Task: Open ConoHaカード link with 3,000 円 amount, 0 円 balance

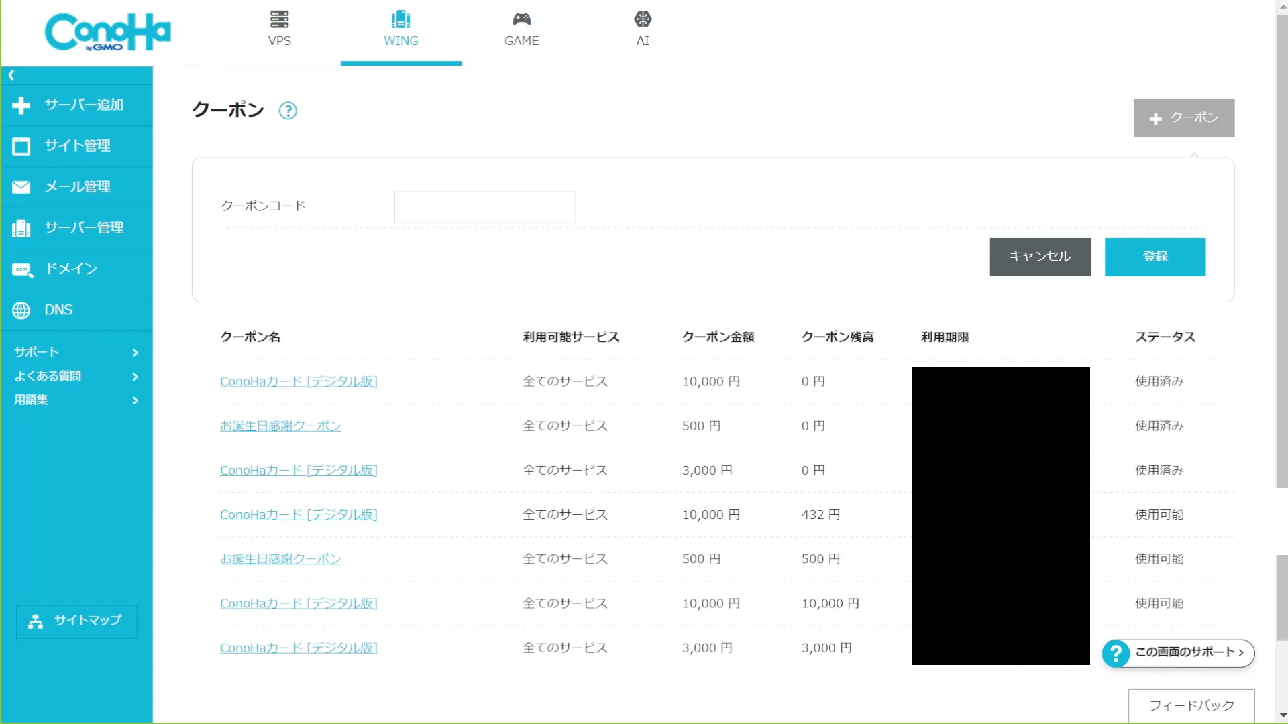Action: (299, 470)
